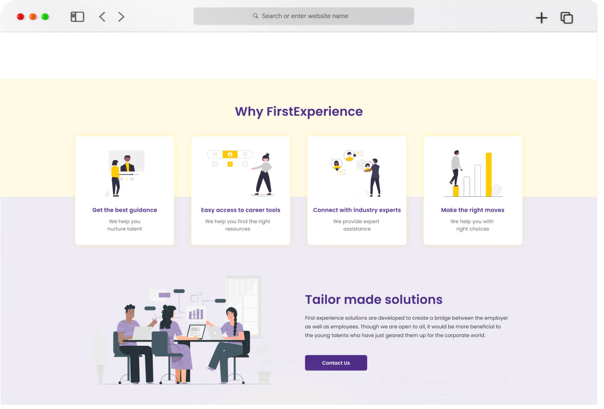Click the search magnifier icon
Screen dimensions: 604x409
(256, 16)
